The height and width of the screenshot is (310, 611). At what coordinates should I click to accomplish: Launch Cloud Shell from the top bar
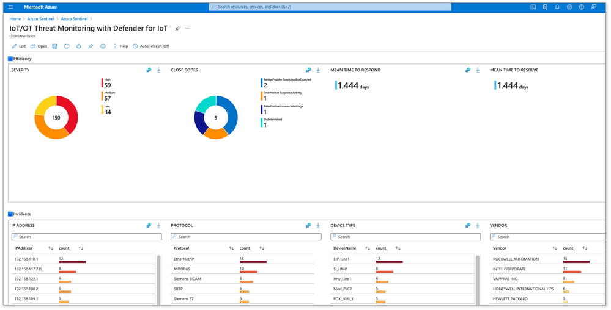533,7
